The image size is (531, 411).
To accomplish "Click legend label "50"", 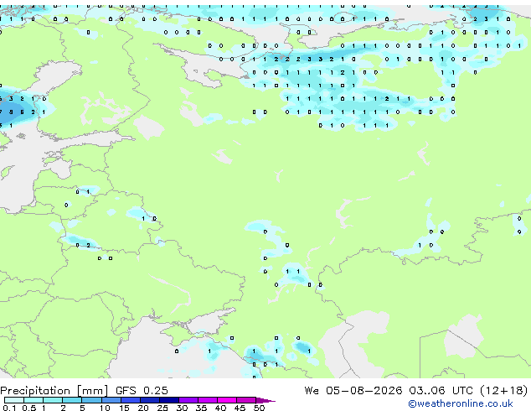I will [x=259, y=408].
